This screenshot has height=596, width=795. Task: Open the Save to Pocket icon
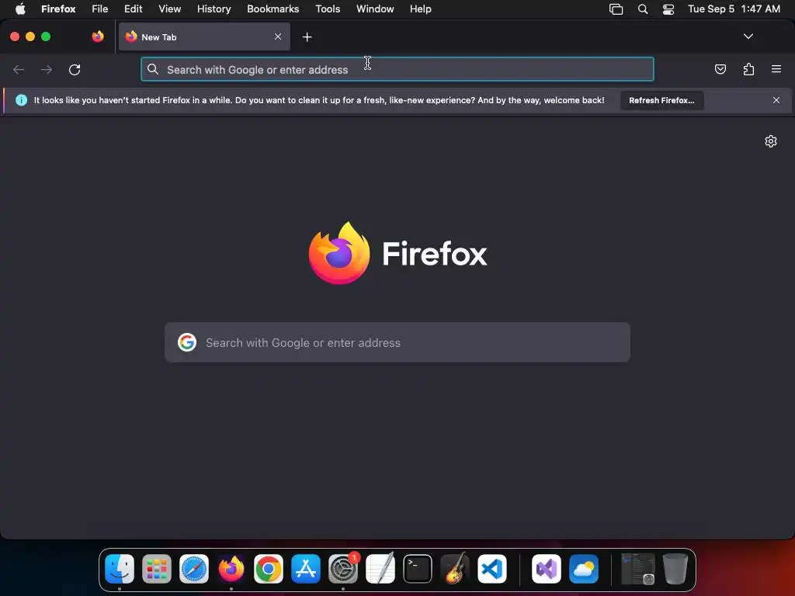click(x=720, y=69)
